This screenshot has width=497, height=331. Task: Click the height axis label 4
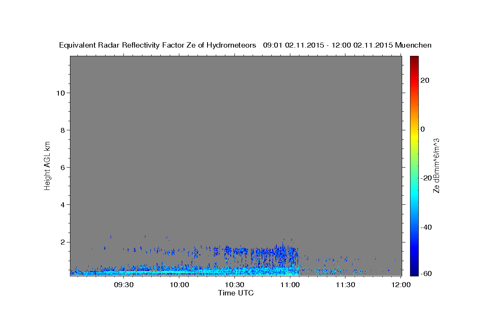pyautogui.click(x=63, y=204)
